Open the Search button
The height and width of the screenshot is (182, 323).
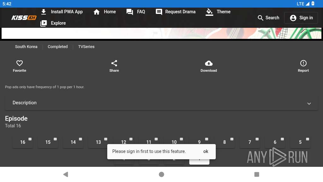pyautogui.click(x=268, y=18)
